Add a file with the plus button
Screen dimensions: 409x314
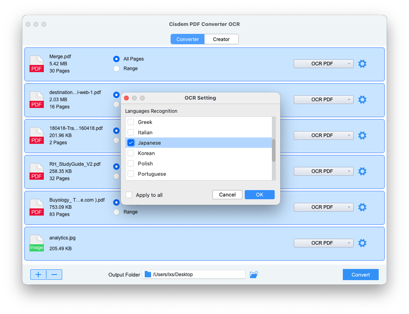coord(38,275)
